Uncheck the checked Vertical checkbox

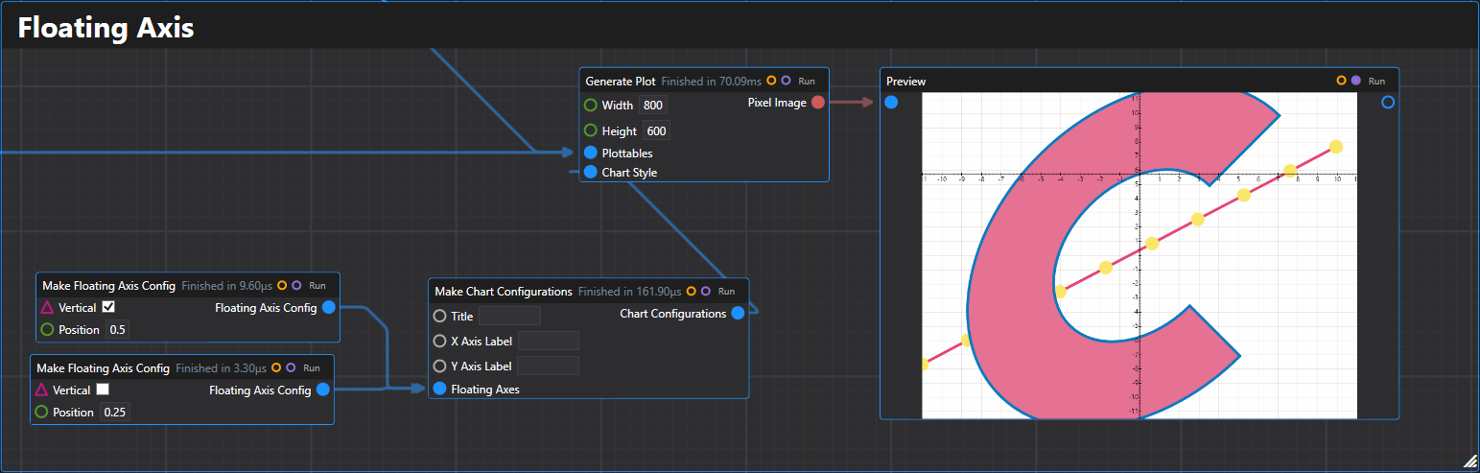tap(108, 307)
